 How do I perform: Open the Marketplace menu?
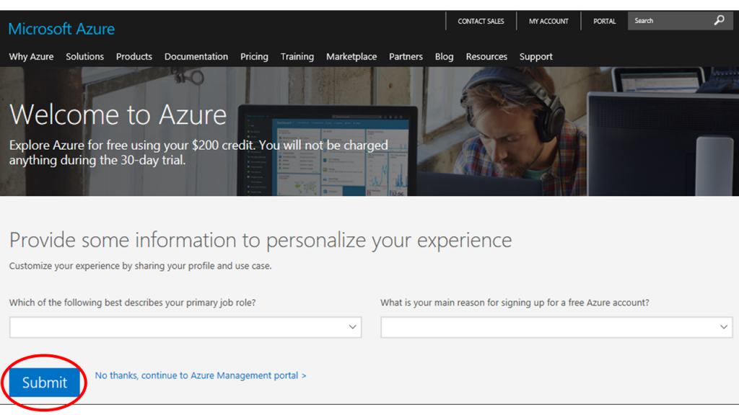[x=351, y=56]
